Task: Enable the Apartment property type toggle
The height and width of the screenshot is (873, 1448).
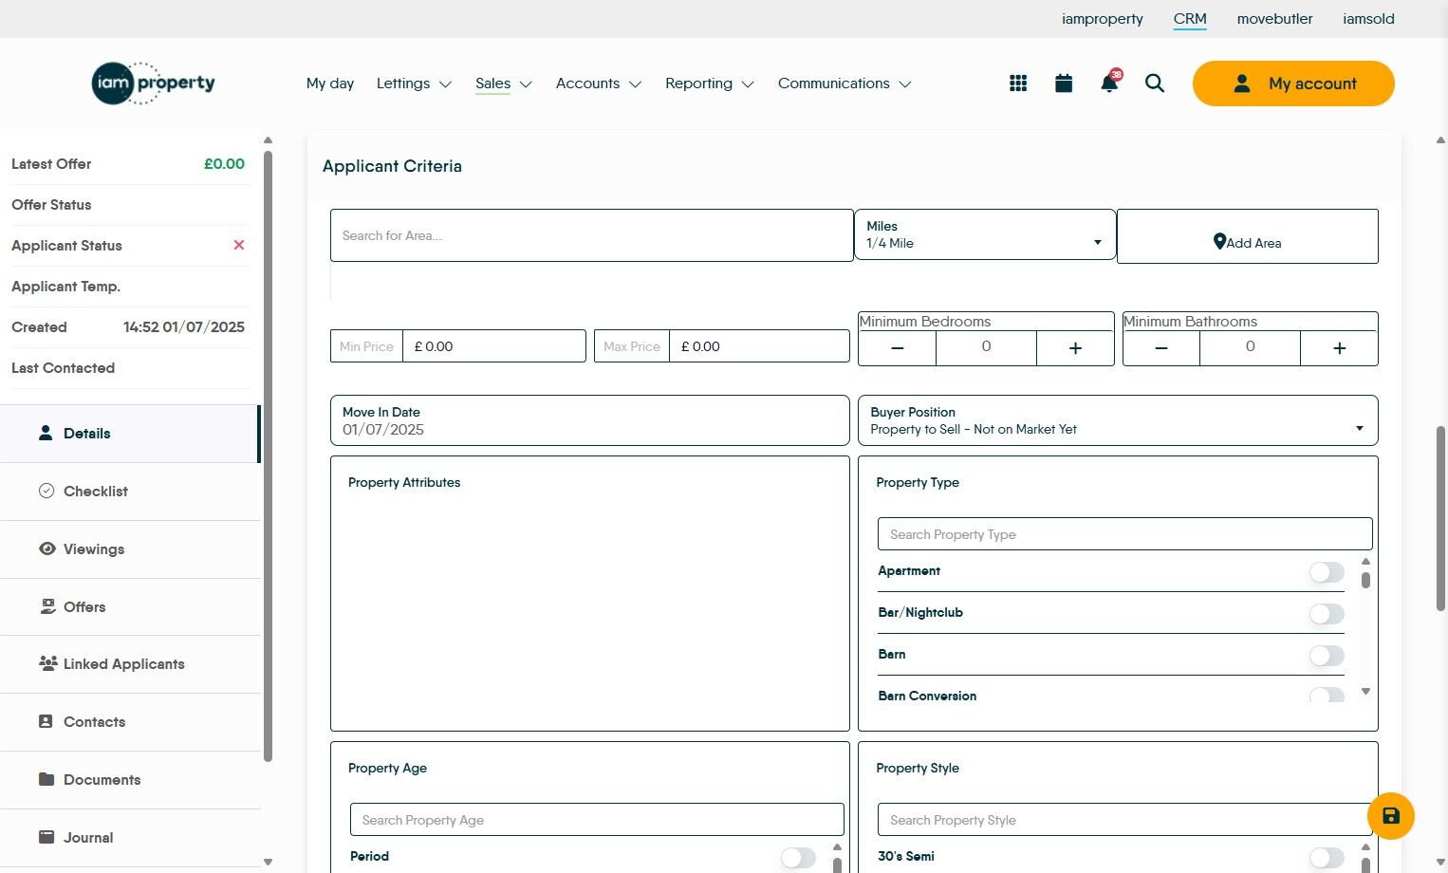Action: (1327, 572)
